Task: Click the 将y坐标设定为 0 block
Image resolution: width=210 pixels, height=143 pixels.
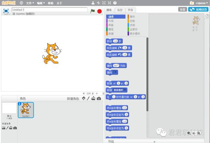Action: [117, 128]
